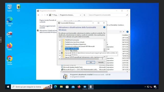This screenshot has width=164, height=92.
Task: Open the network icon in system tray
Action: point(148,87)
